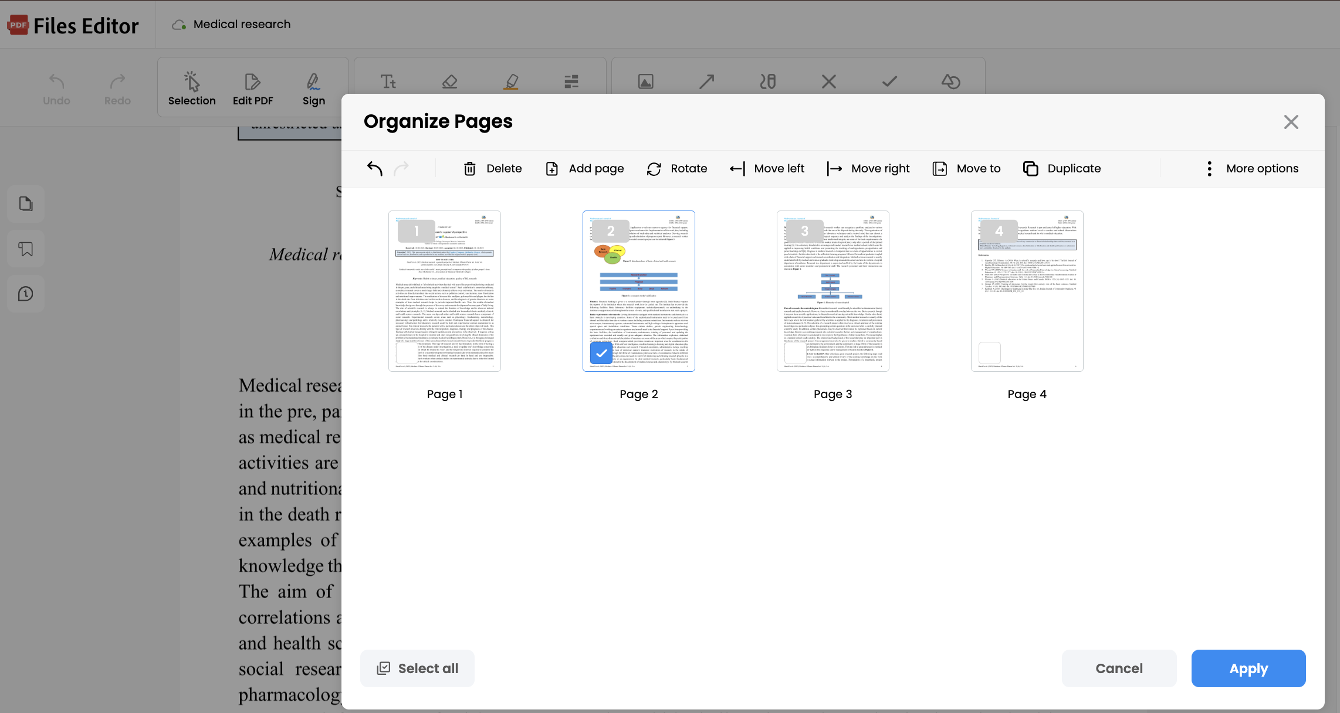Image resolution: width=1340 pixels, height=713 pixels.
Task: Click the X cross mark tool
Action: click(x=829, y=82)
